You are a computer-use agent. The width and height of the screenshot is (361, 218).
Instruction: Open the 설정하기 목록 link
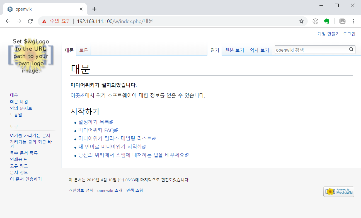click(96, 122)
